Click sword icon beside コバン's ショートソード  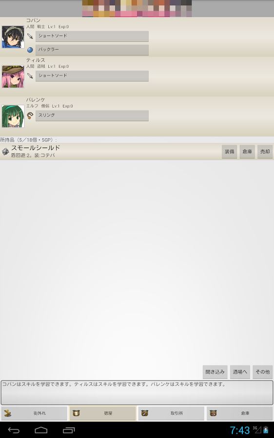click(30, 36)
